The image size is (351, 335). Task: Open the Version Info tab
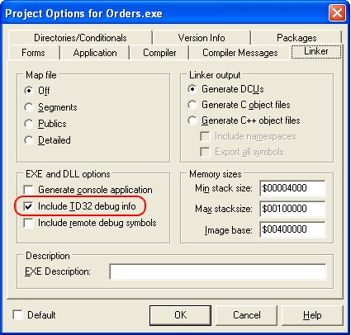point(202,37)
